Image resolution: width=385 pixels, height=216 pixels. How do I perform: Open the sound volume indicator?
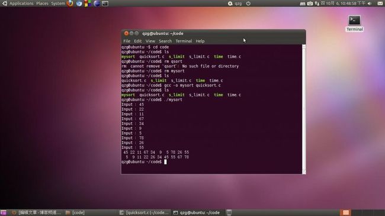370,4
